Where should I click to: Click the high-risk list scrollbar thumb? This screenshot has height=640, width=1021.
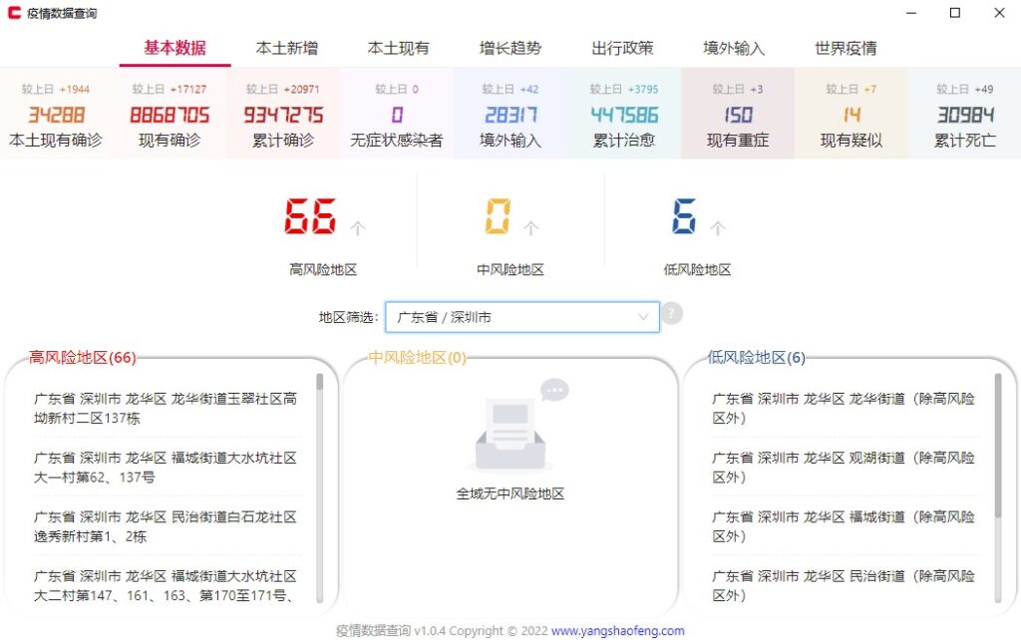pos(320,382)
